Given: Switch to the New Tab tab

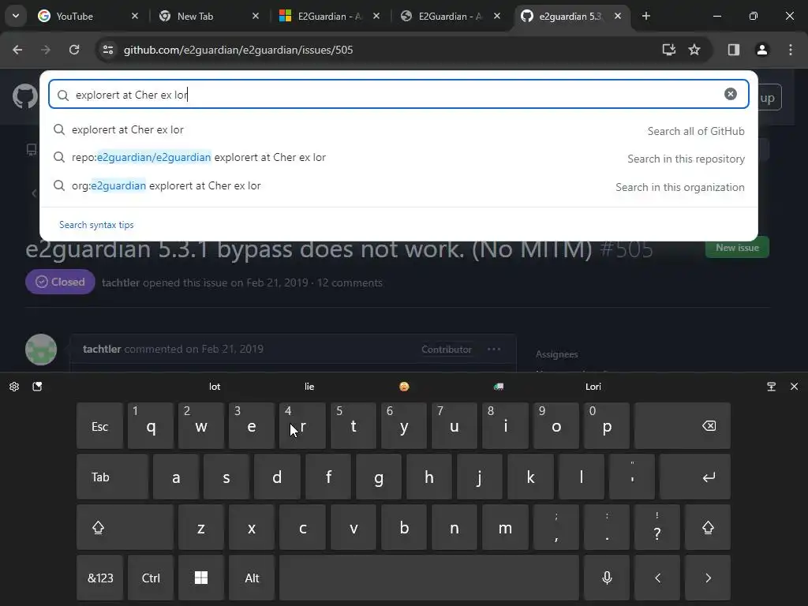Looking at the screenshot, I should click(x=208, y=16).
